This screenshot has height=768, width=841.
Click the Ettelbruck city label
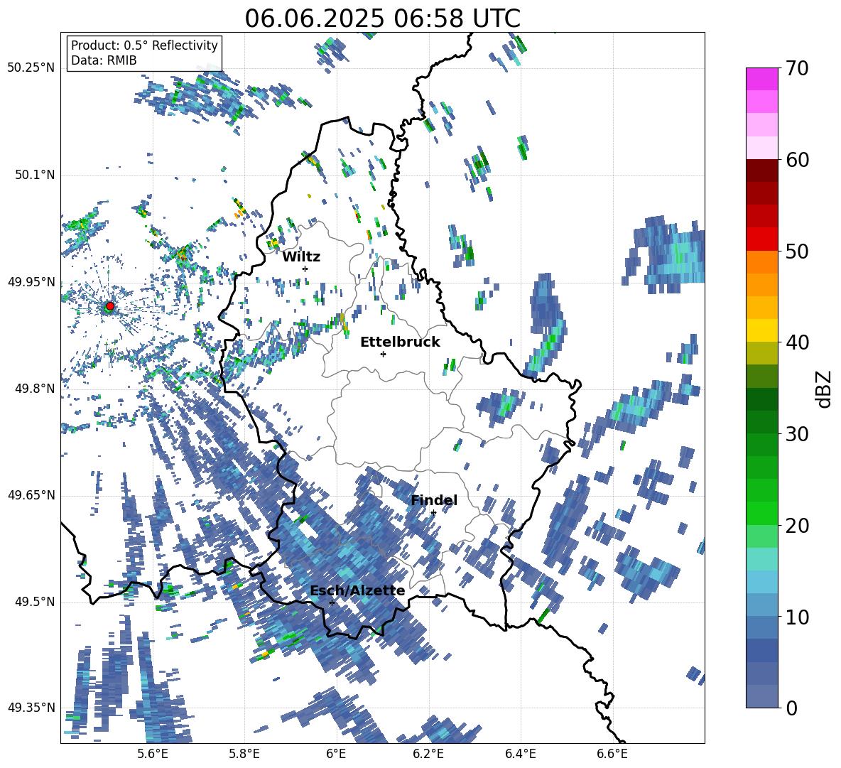[x=400, y=342]
